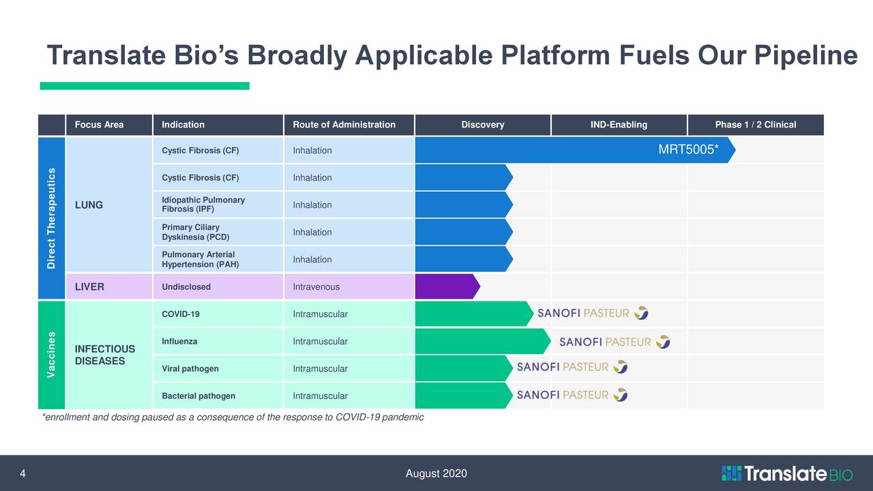The image size is (873, 491).
Task: Click 'Route of Administration' column header
Action: pos(349,125)
